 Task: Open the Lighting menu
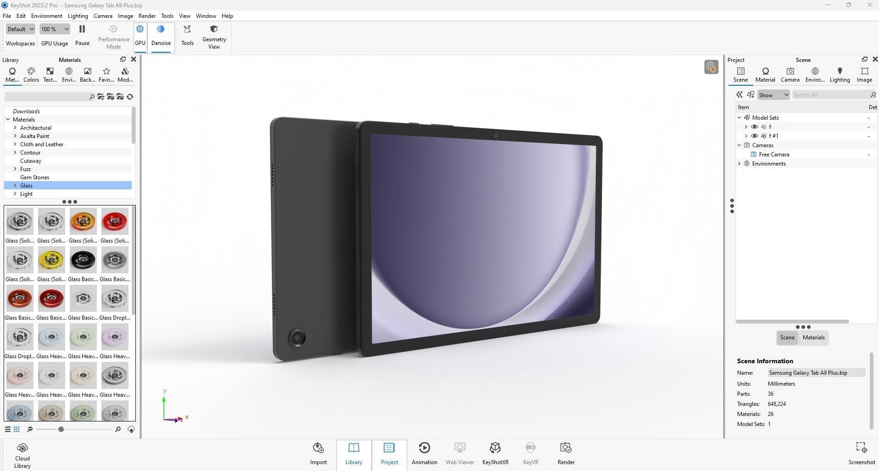click(78, 16)
